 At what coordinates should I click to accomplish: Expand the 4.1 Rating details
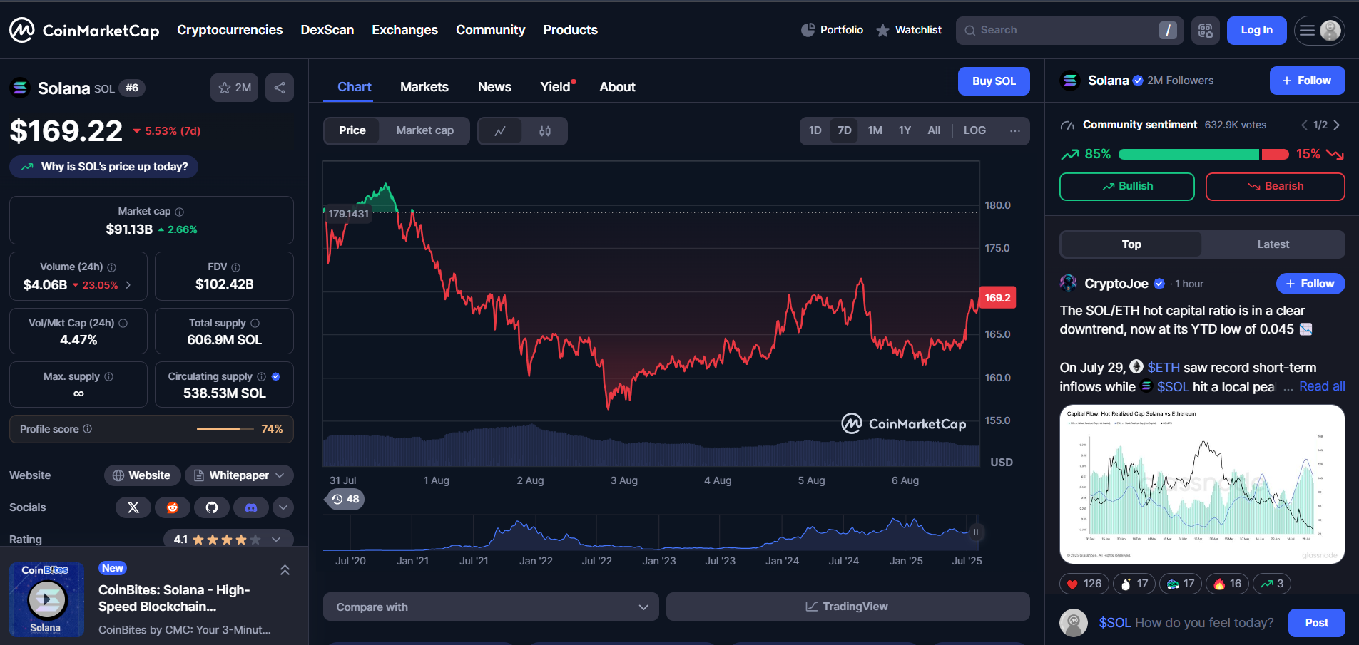(x=228, y=540)
